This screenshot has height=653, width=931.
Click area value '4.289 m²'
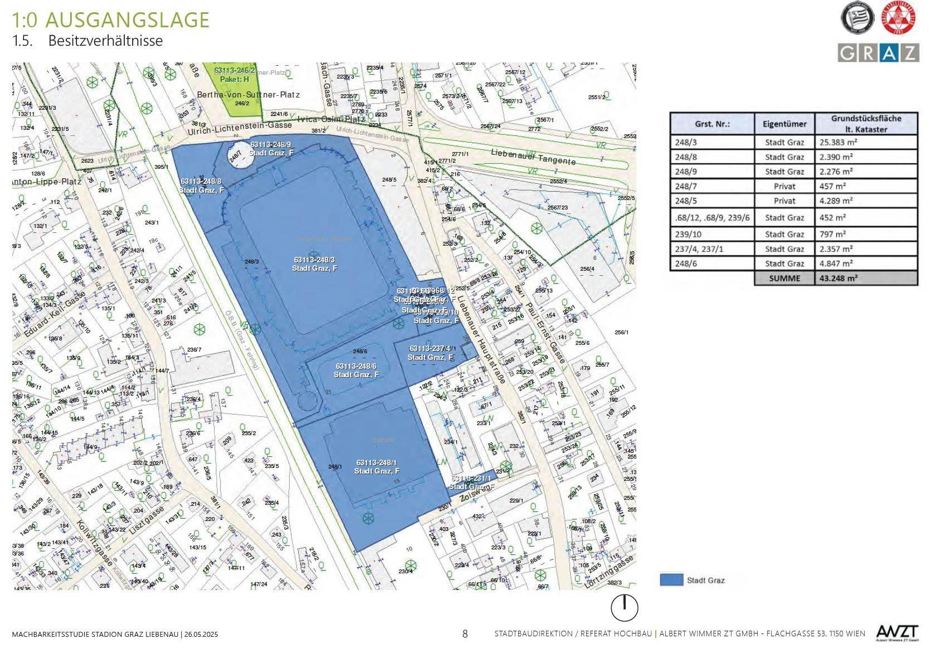click(866, 201)
